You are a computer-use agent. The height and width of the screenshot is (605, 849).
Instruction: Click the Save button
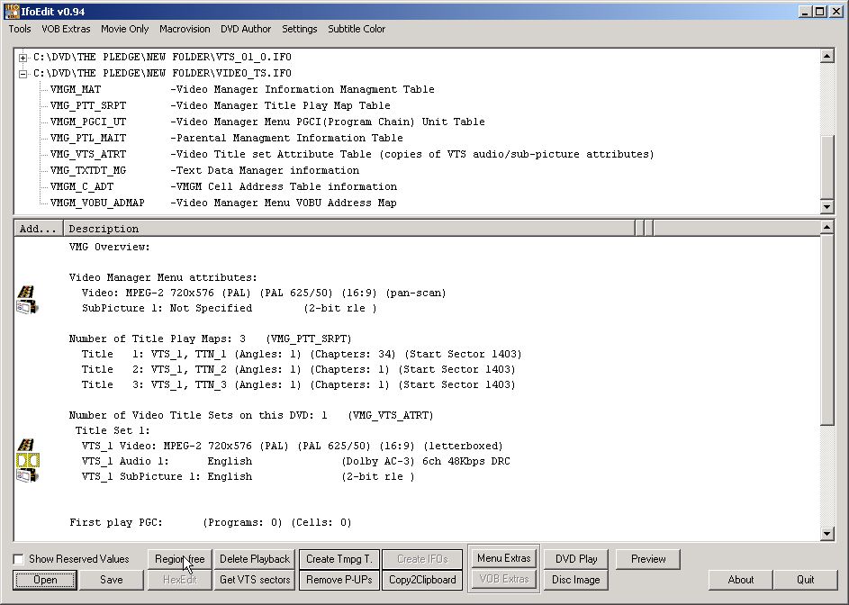(x=111, y=580)
